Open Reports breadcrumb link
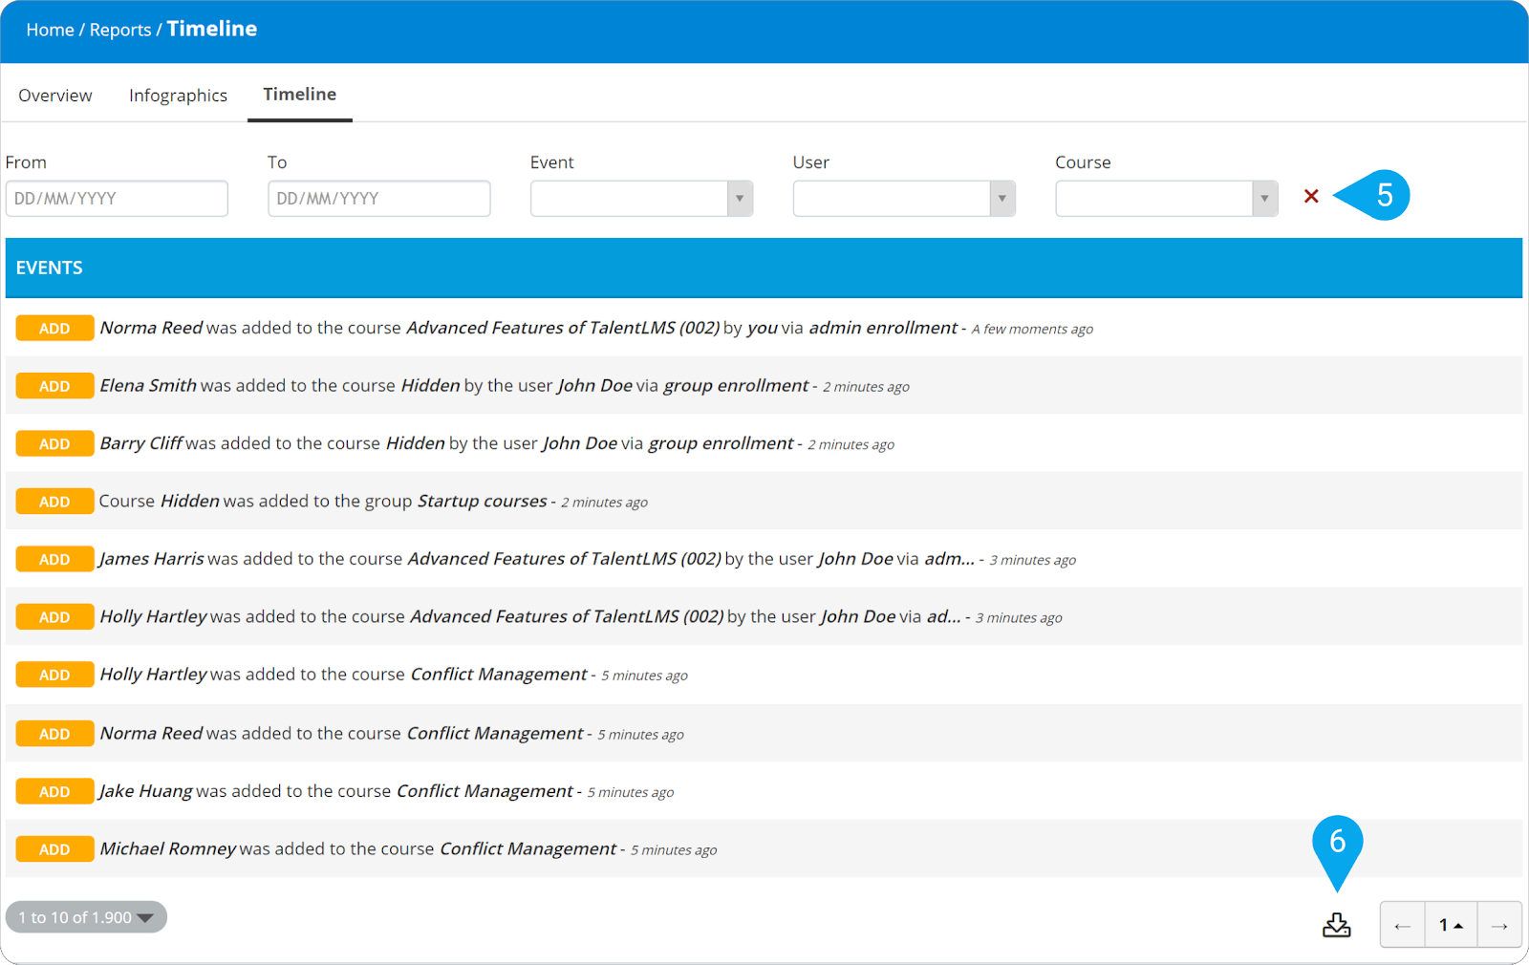Screen dimensions: 1529x965 (x=119, y=30)
